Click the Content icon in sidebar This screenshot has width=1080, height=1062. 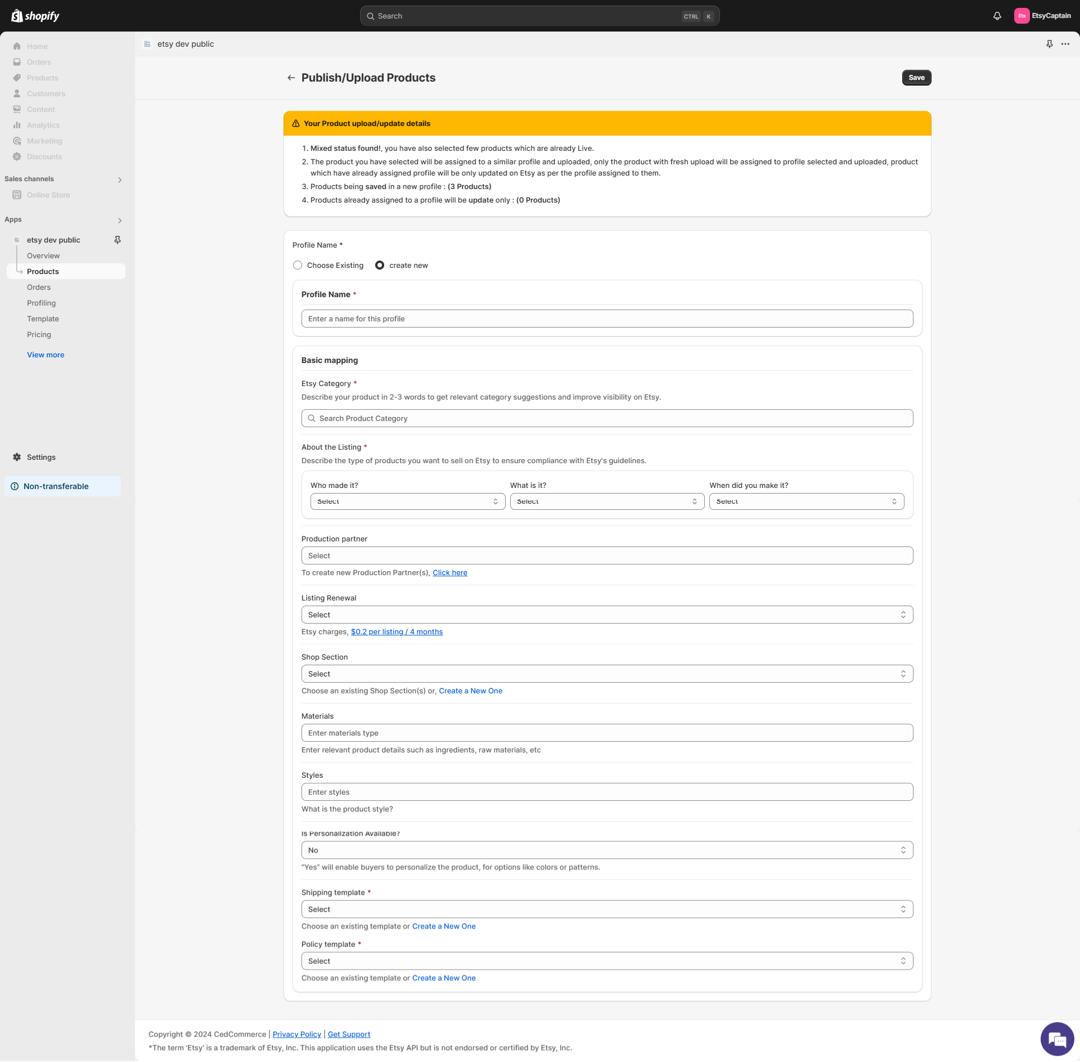pyautogui.click(x=17, y=109)
